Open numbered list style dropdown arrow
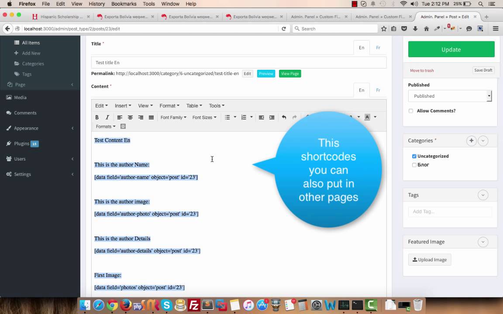This screenshot has height=314, width=503. [x=251, y=117]
